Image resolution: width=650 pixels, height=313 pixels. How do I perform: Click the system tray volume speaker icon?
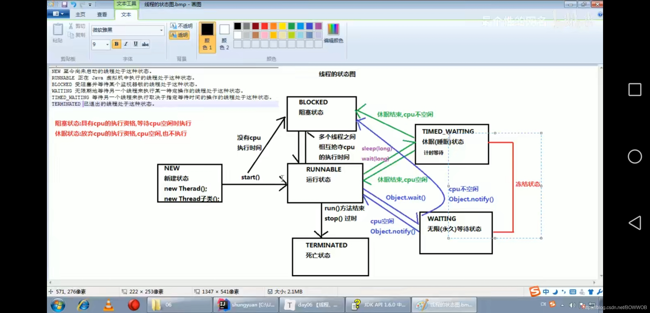[572, 305]
